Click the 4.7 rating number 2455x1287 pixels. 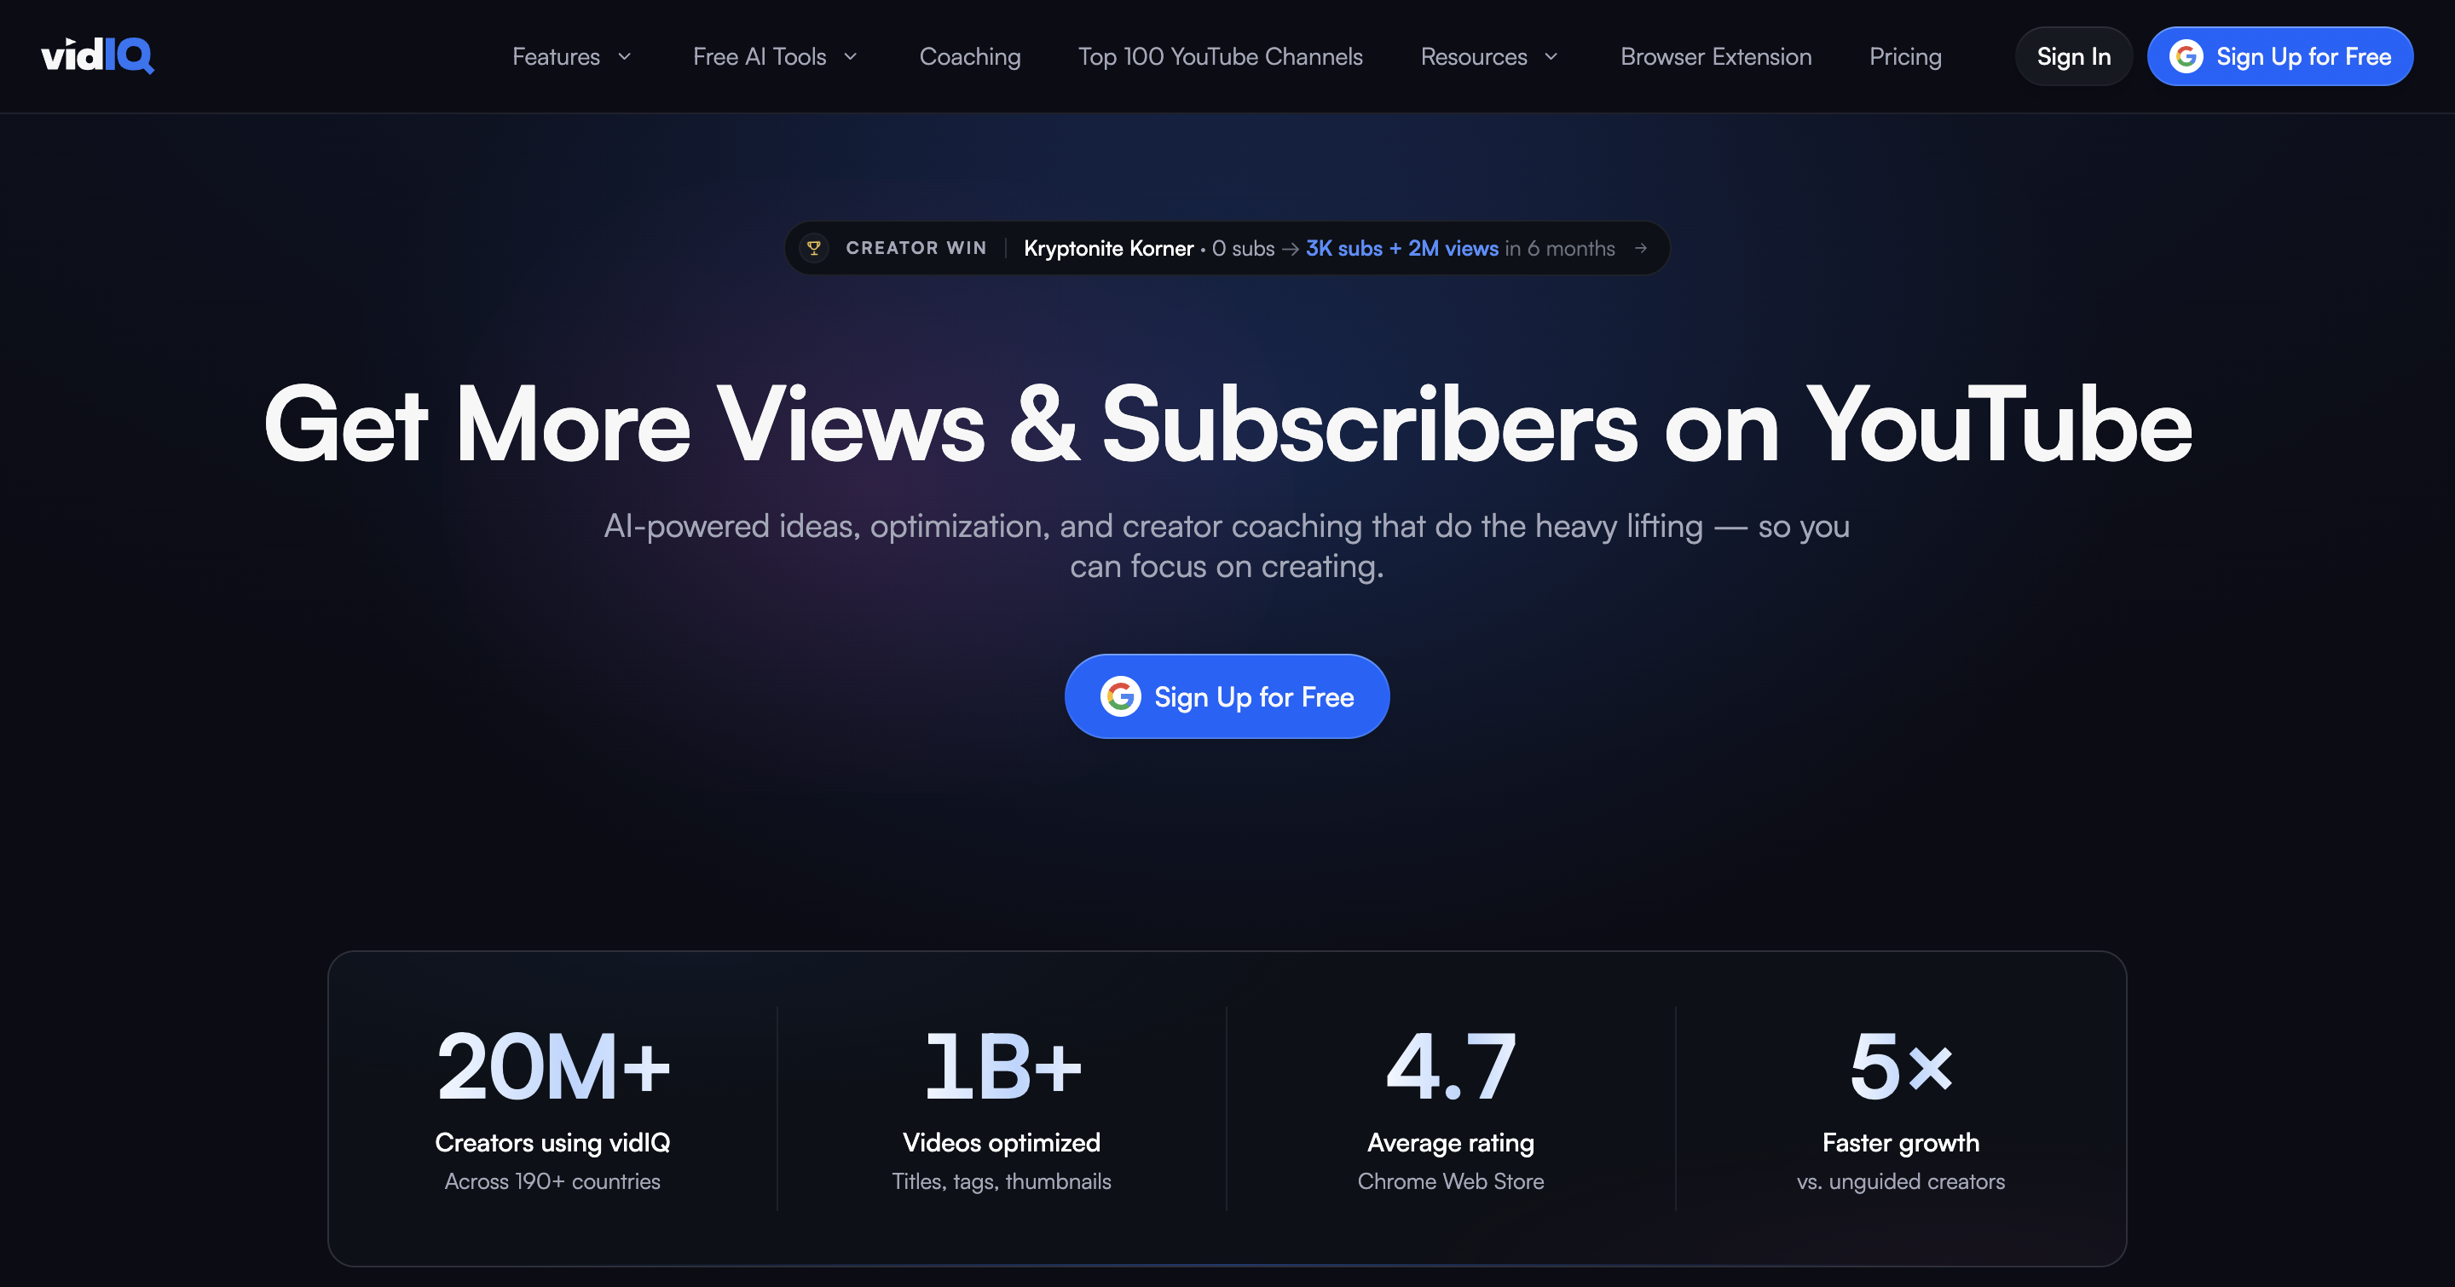[1451, 1066]
